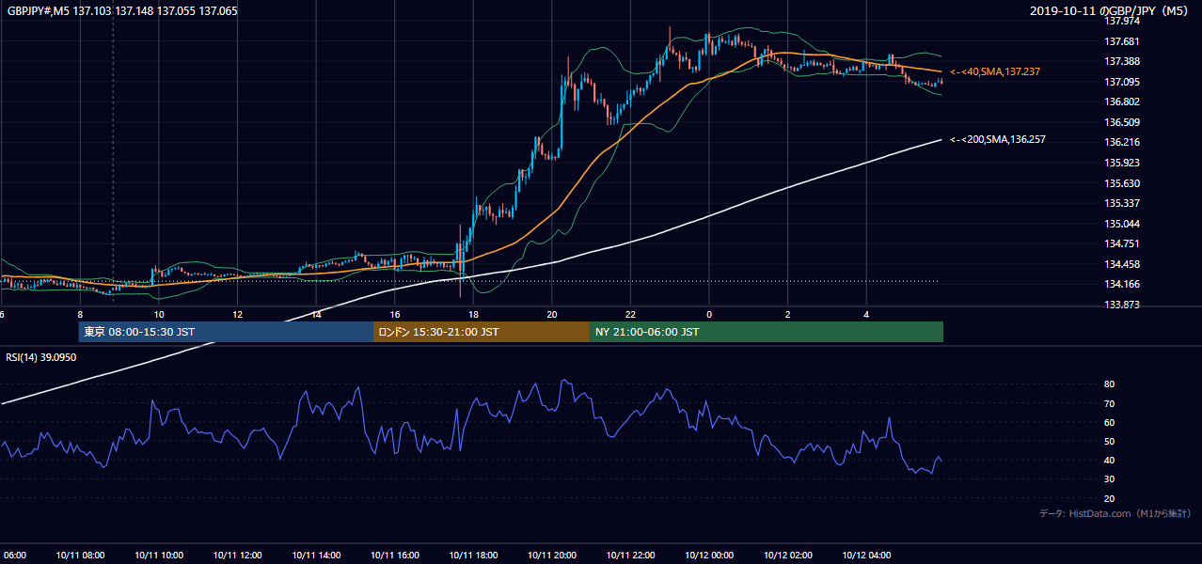Select the London 15:30-21:00 JST session bar

tap(482, 332)
